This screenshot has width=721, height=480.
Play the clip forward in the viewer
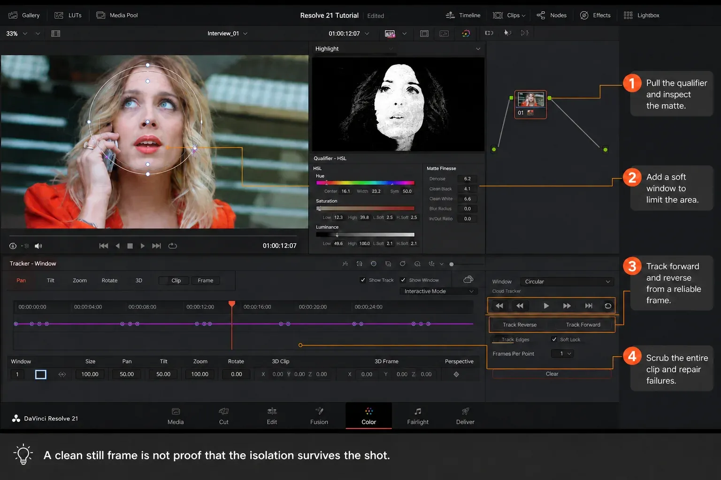142,246
